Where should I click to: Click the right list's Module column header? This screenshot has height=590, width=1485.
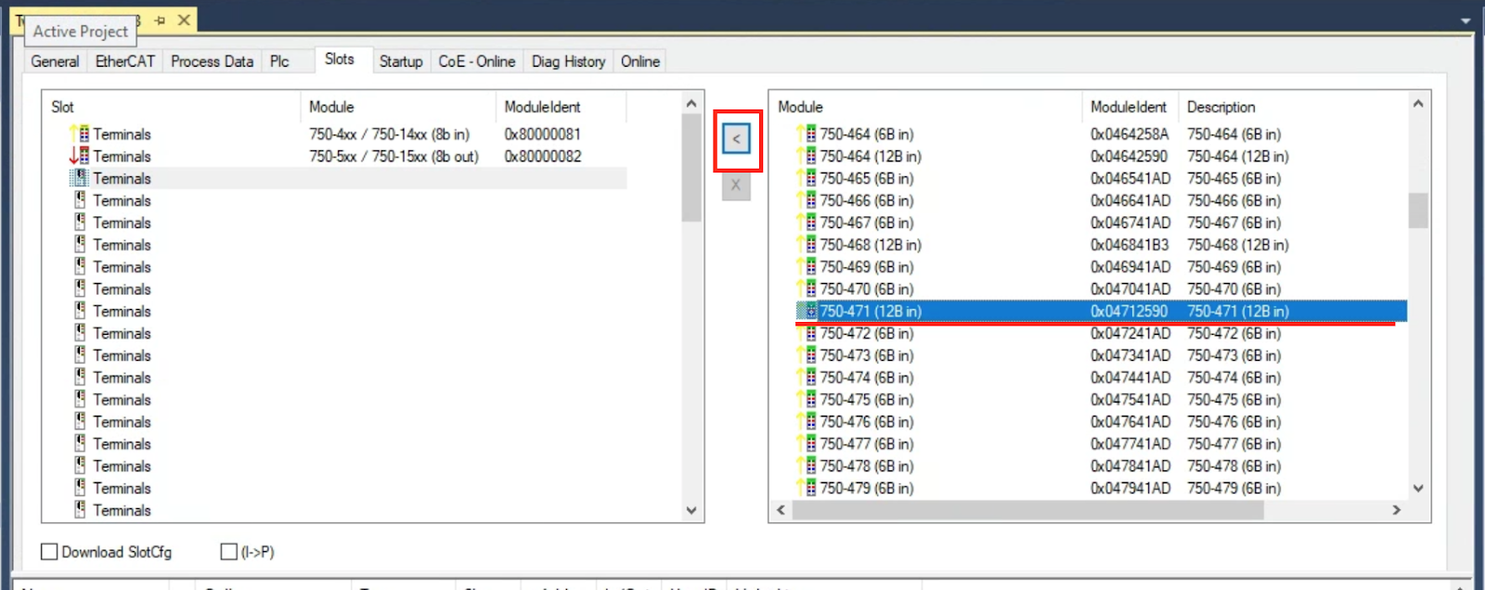[x=926, y=107]
